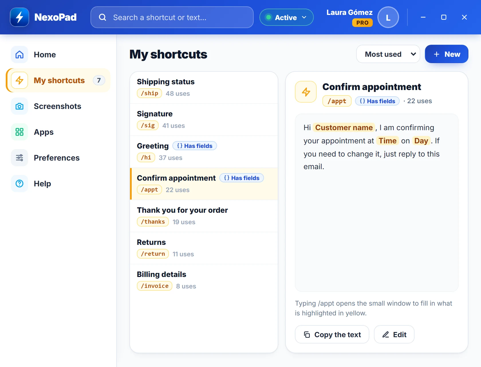Open Help in the sidebar
This screenshot has width=481, height=367.
(x=58, y=183)
